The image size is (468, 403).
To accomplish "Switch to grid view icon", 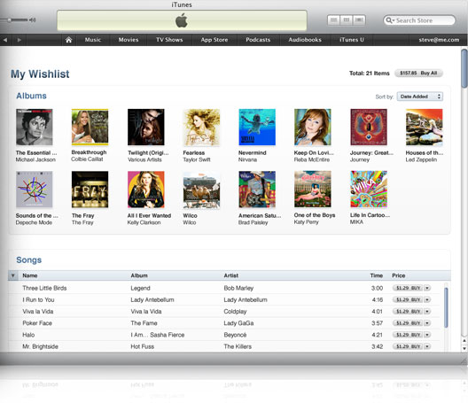I will (347, 20).
